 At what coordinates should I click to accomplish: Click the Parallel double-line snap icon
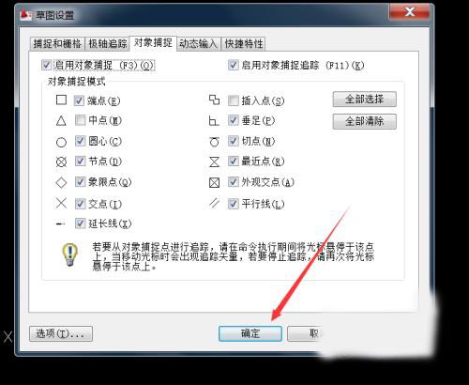click(214, 203)
